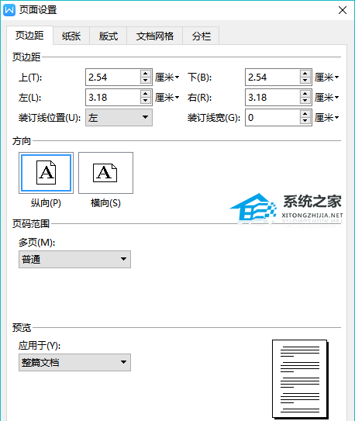Switch to the 版式 tab
The image size is (355, 421).
109,36
